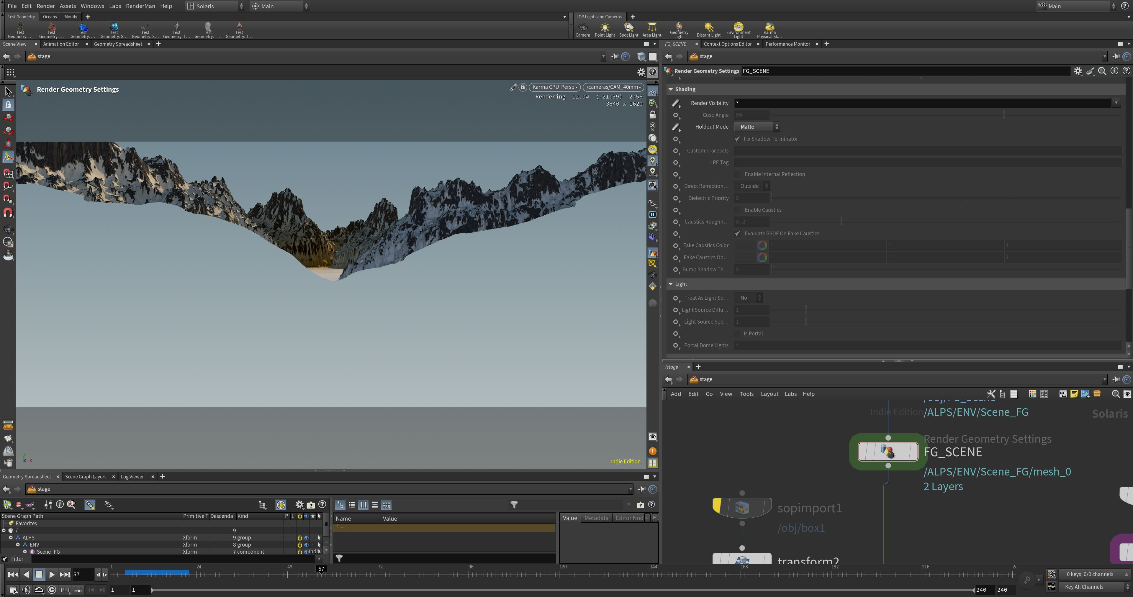
Task: Select the Secure Selection lock tool
Action: [x=8, y=105]
